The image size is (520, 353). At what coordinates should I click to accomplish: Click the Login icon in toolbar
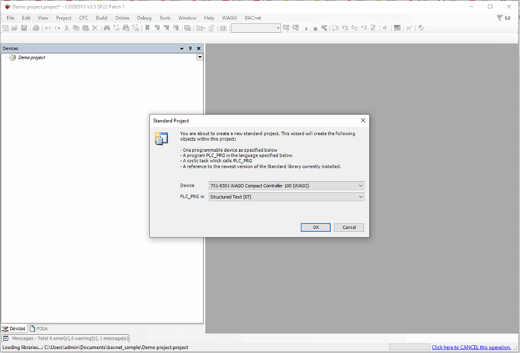tap(286, 28)
